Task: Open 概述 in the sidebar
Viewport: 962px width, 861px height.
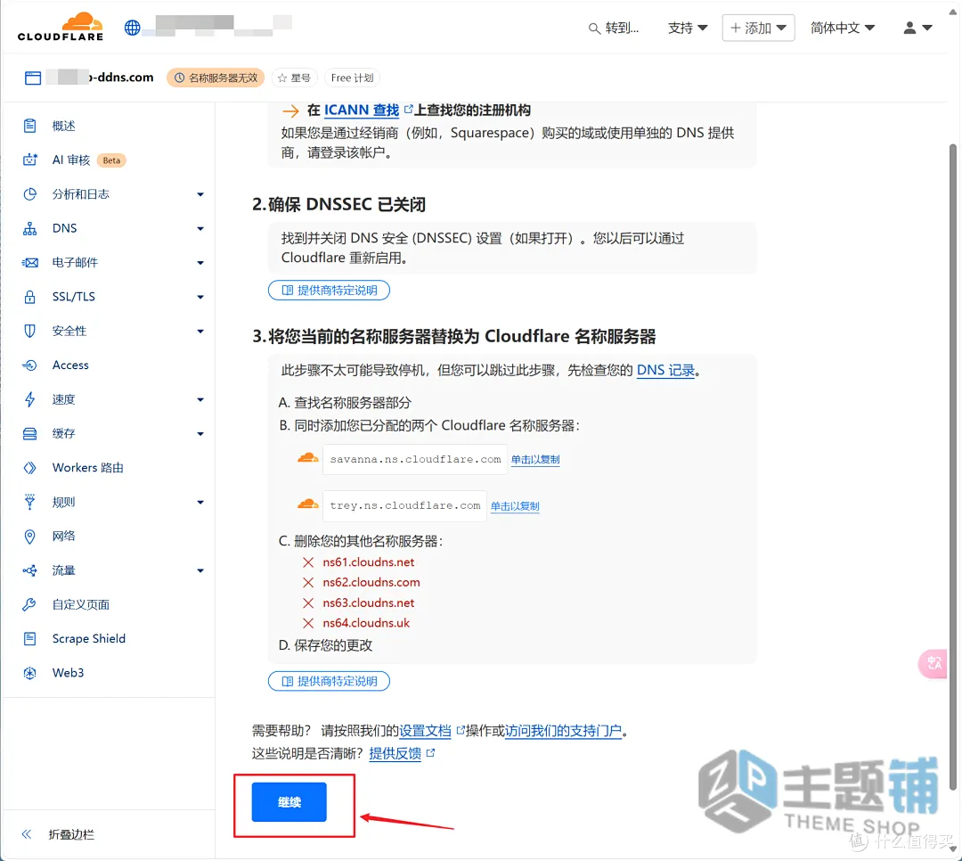Action: [x=64, y=126]
